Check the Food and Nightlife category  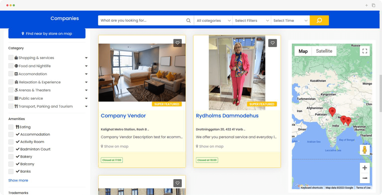[x=11, y=66]
